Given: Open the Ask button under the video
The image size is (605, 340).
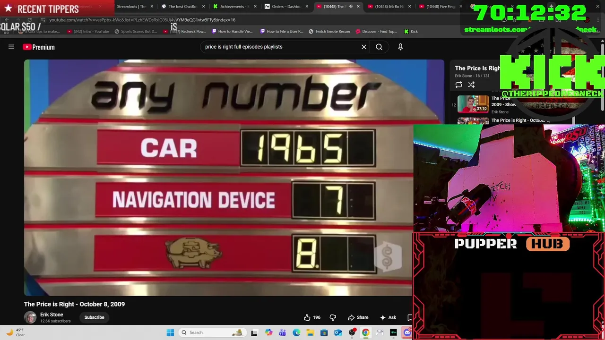Looking at the screenshot, I should pos(388,317).
